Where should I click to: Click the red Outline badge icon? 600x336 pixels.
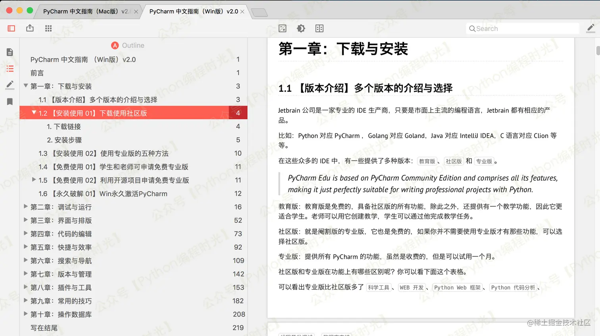pos(115,45)
